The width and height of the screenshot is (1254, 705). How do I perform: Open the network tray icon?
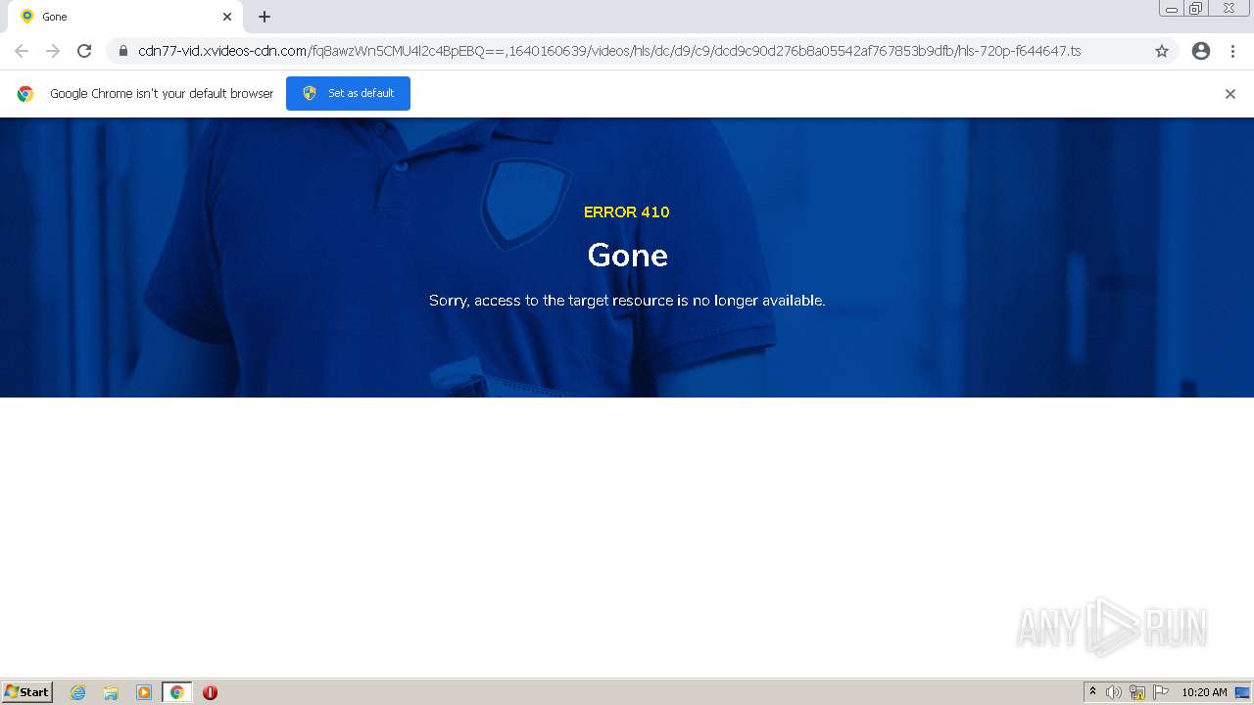[1137, 692]
